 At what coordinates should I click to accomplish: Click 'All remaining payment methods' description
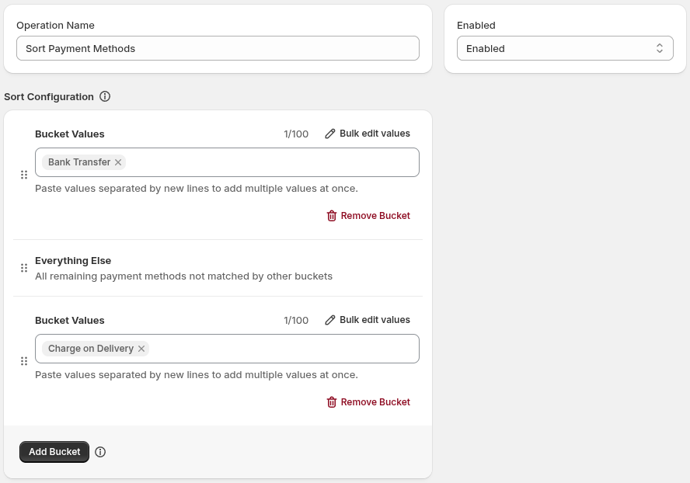click(184, 276)
